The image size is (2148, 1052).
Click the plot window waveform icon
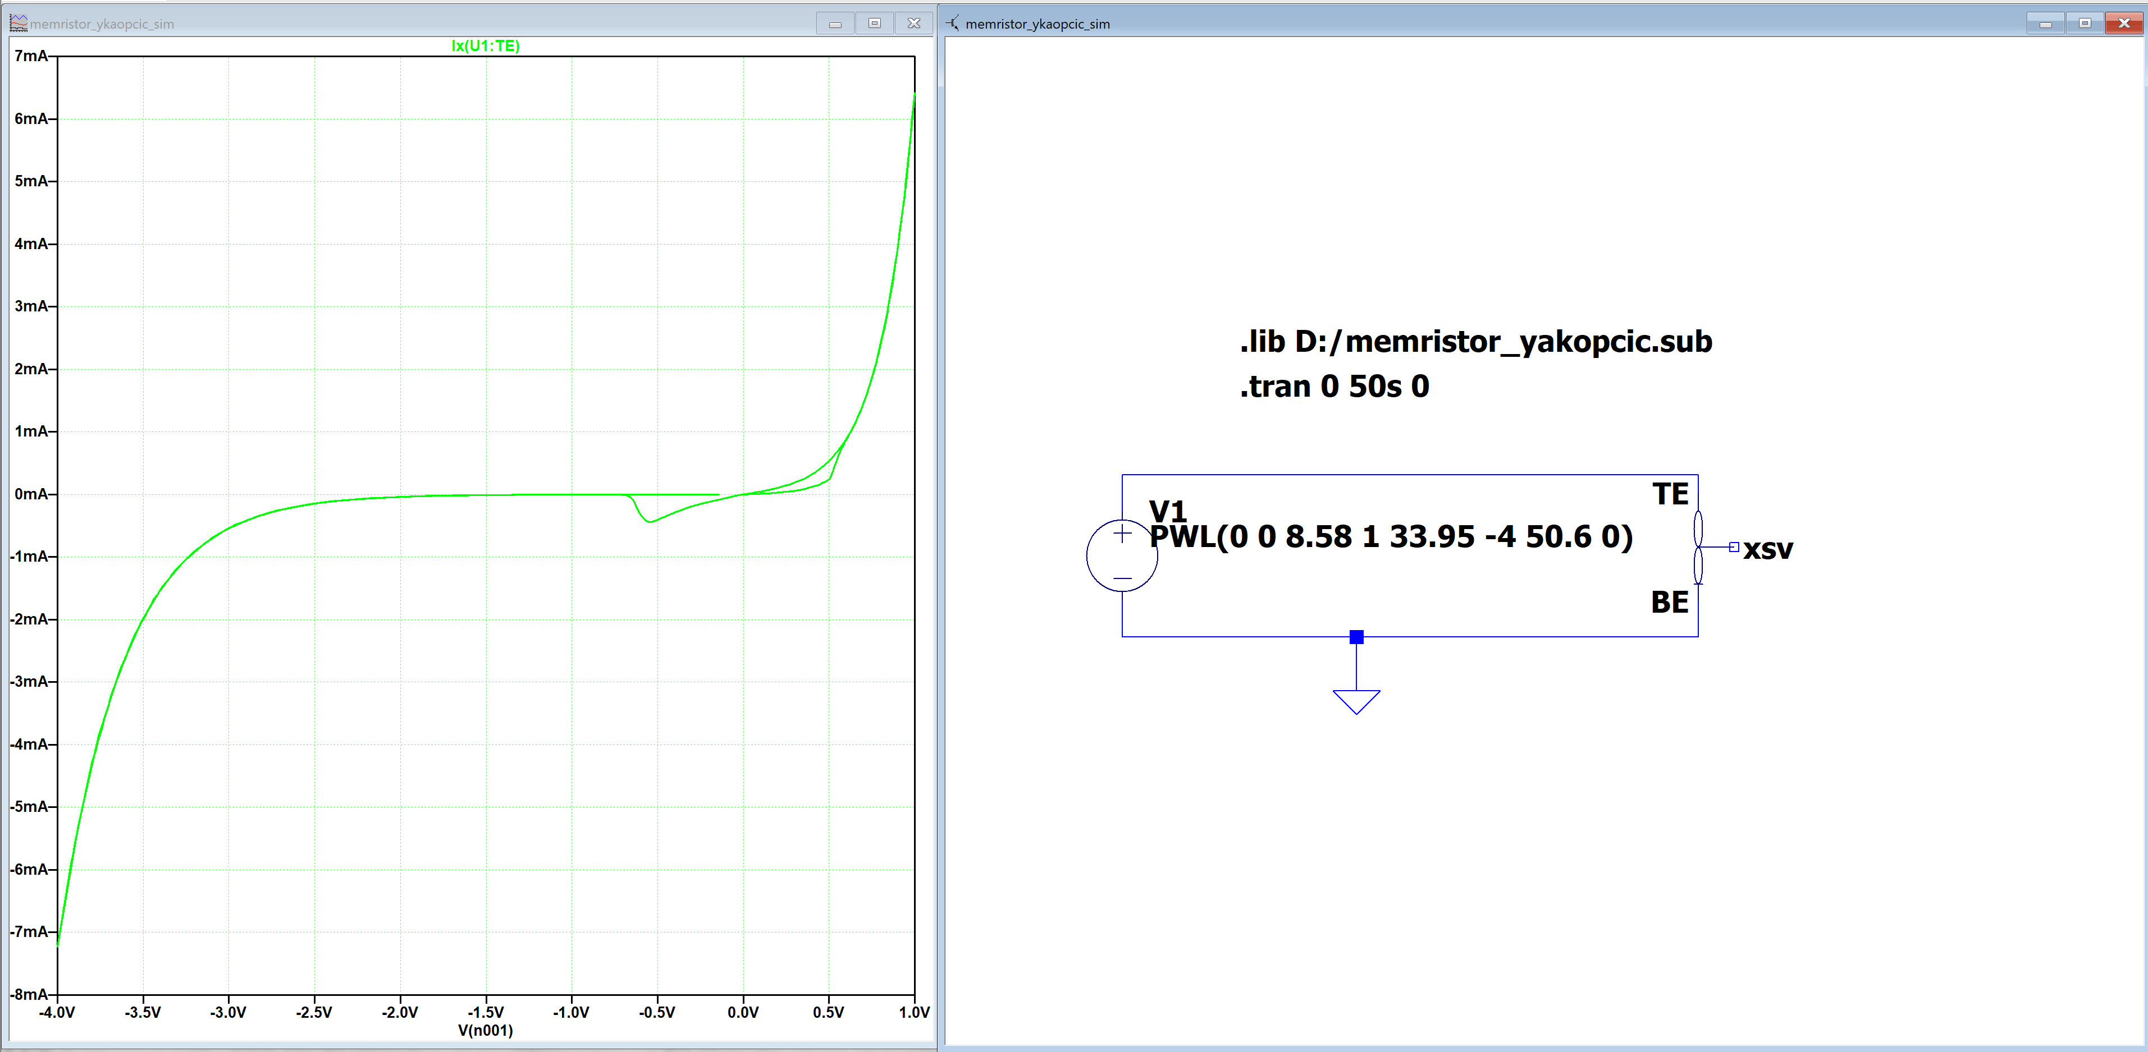[19, 24]
